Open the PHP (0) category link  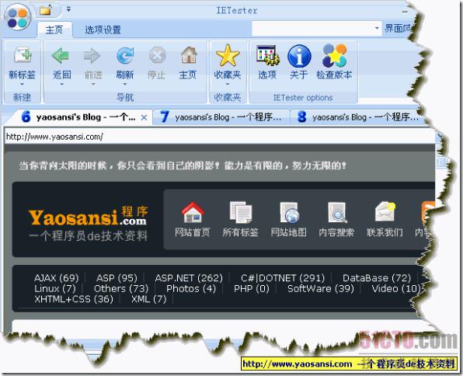click(251, 288)
